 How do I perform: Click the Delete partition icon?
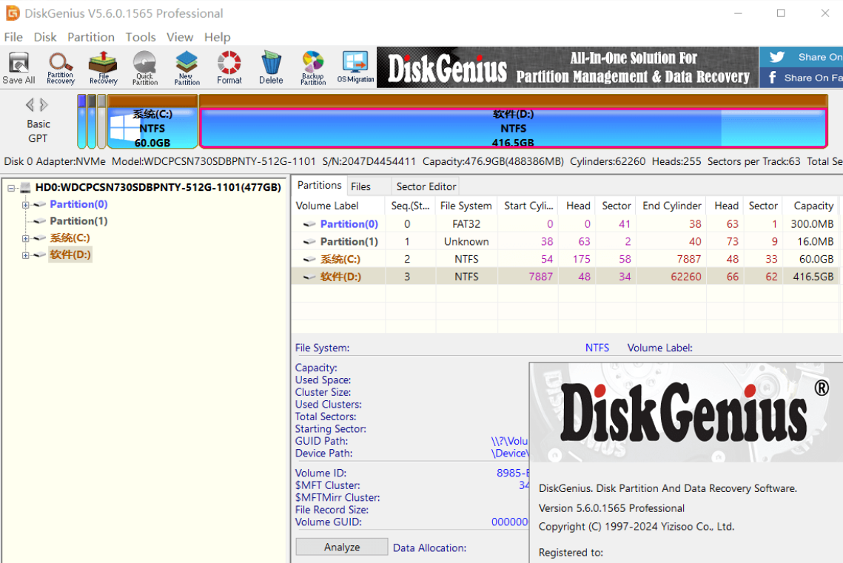[271, 67]
